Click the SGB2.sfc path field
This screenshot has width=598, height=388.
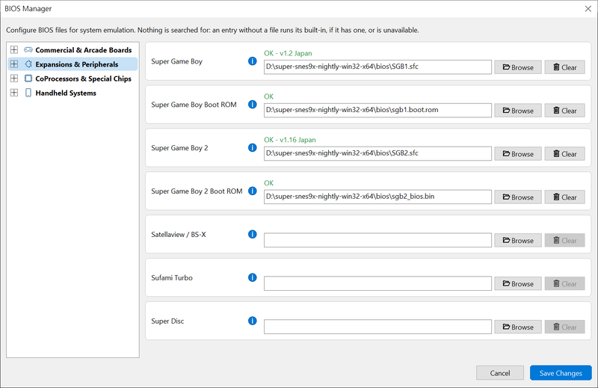click(x=377, y=153)
